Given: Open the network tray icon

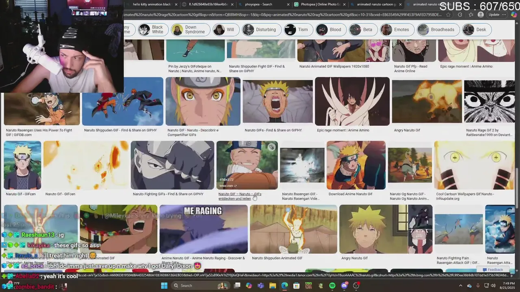Looking at the screenshot, I should pos(487,286).
